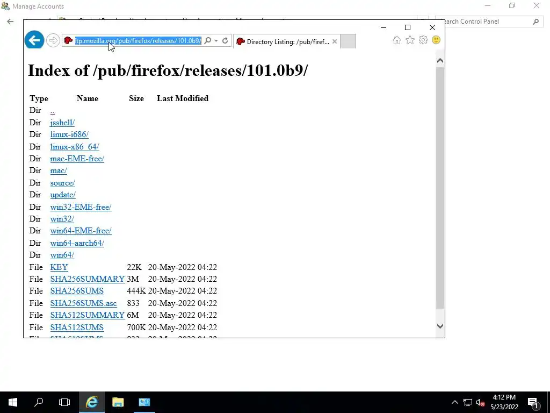
Task: Open the mac-EME-free/ directory
Action: [77, 159]
